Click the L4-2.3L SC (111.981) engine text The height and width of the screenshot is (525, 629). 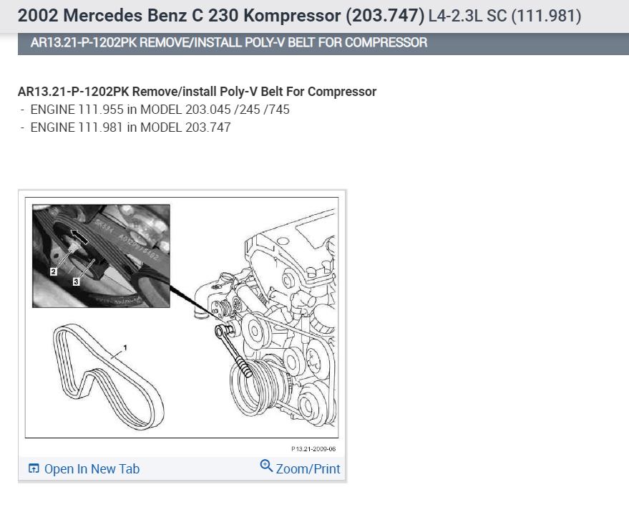504,16
